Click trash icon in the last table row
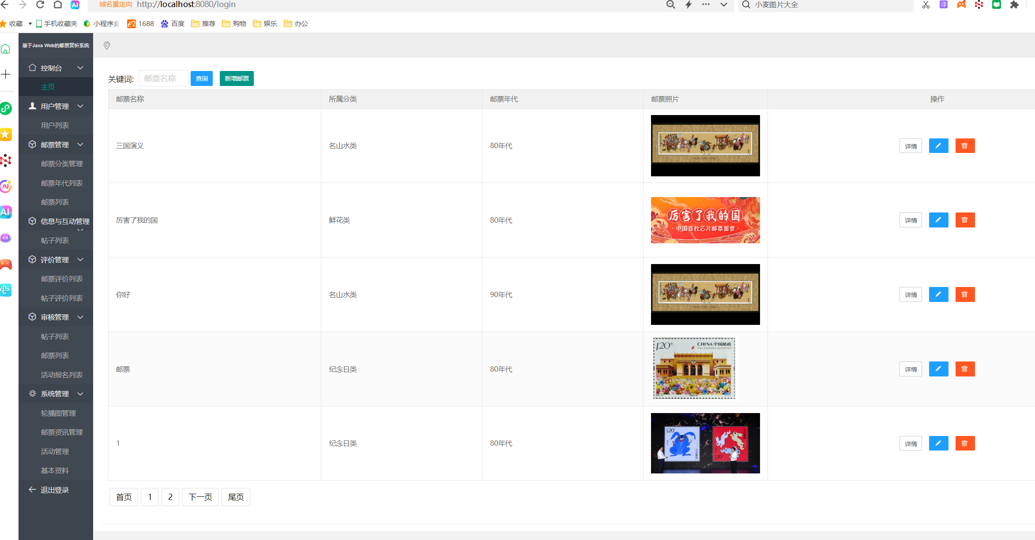This screenshot has width=1035, height=540. tap(965, 443)
